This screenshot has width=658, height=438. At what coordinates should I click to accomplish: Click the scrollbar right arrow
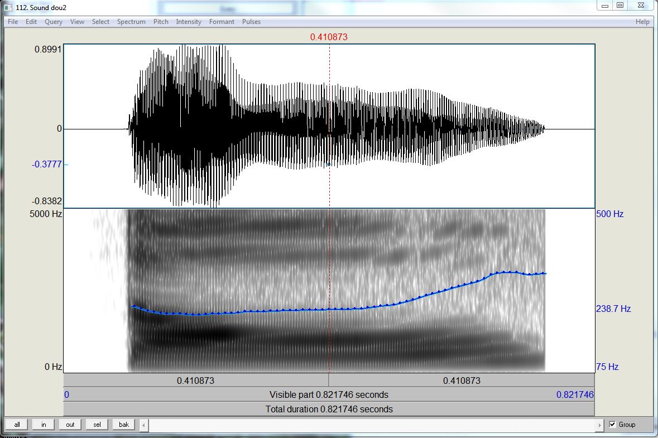tap(599, 425)
